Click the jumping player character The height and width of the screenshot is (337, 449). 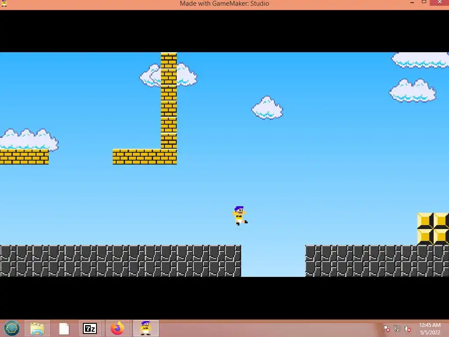click(240, 216)
